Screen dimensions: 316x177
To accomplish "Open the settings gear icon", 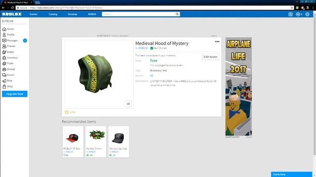I will click(x=307, y=14).
